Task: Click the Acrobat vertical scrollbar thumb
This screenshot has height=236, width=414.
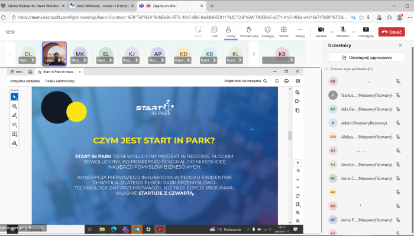Action: [x=290, y=135]
